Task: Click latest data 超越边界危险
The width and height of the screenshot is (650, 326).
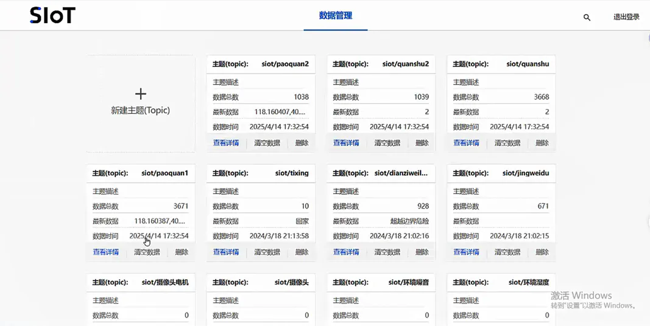Action: pyautogui.click(x=409, y=221)
